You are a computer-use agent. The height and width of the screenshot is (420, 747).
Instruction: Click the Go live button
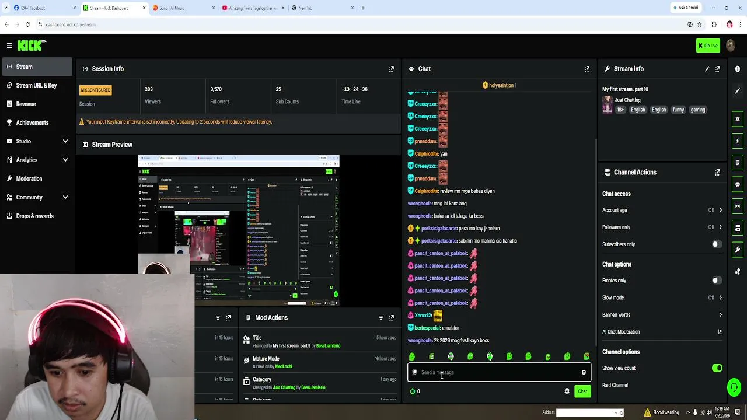(708, 45)
